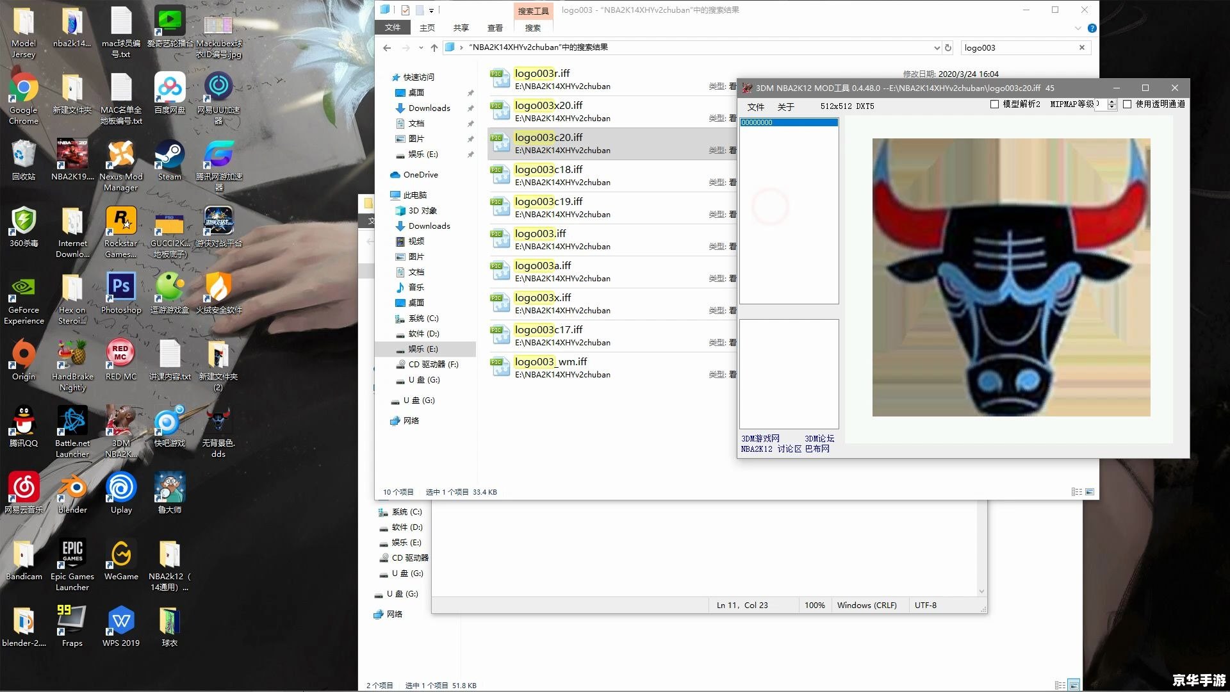Screen dimensions: 1230x692
Task: Open the 网易云音乐 desktop icon
Action: [x=24, y=493]
